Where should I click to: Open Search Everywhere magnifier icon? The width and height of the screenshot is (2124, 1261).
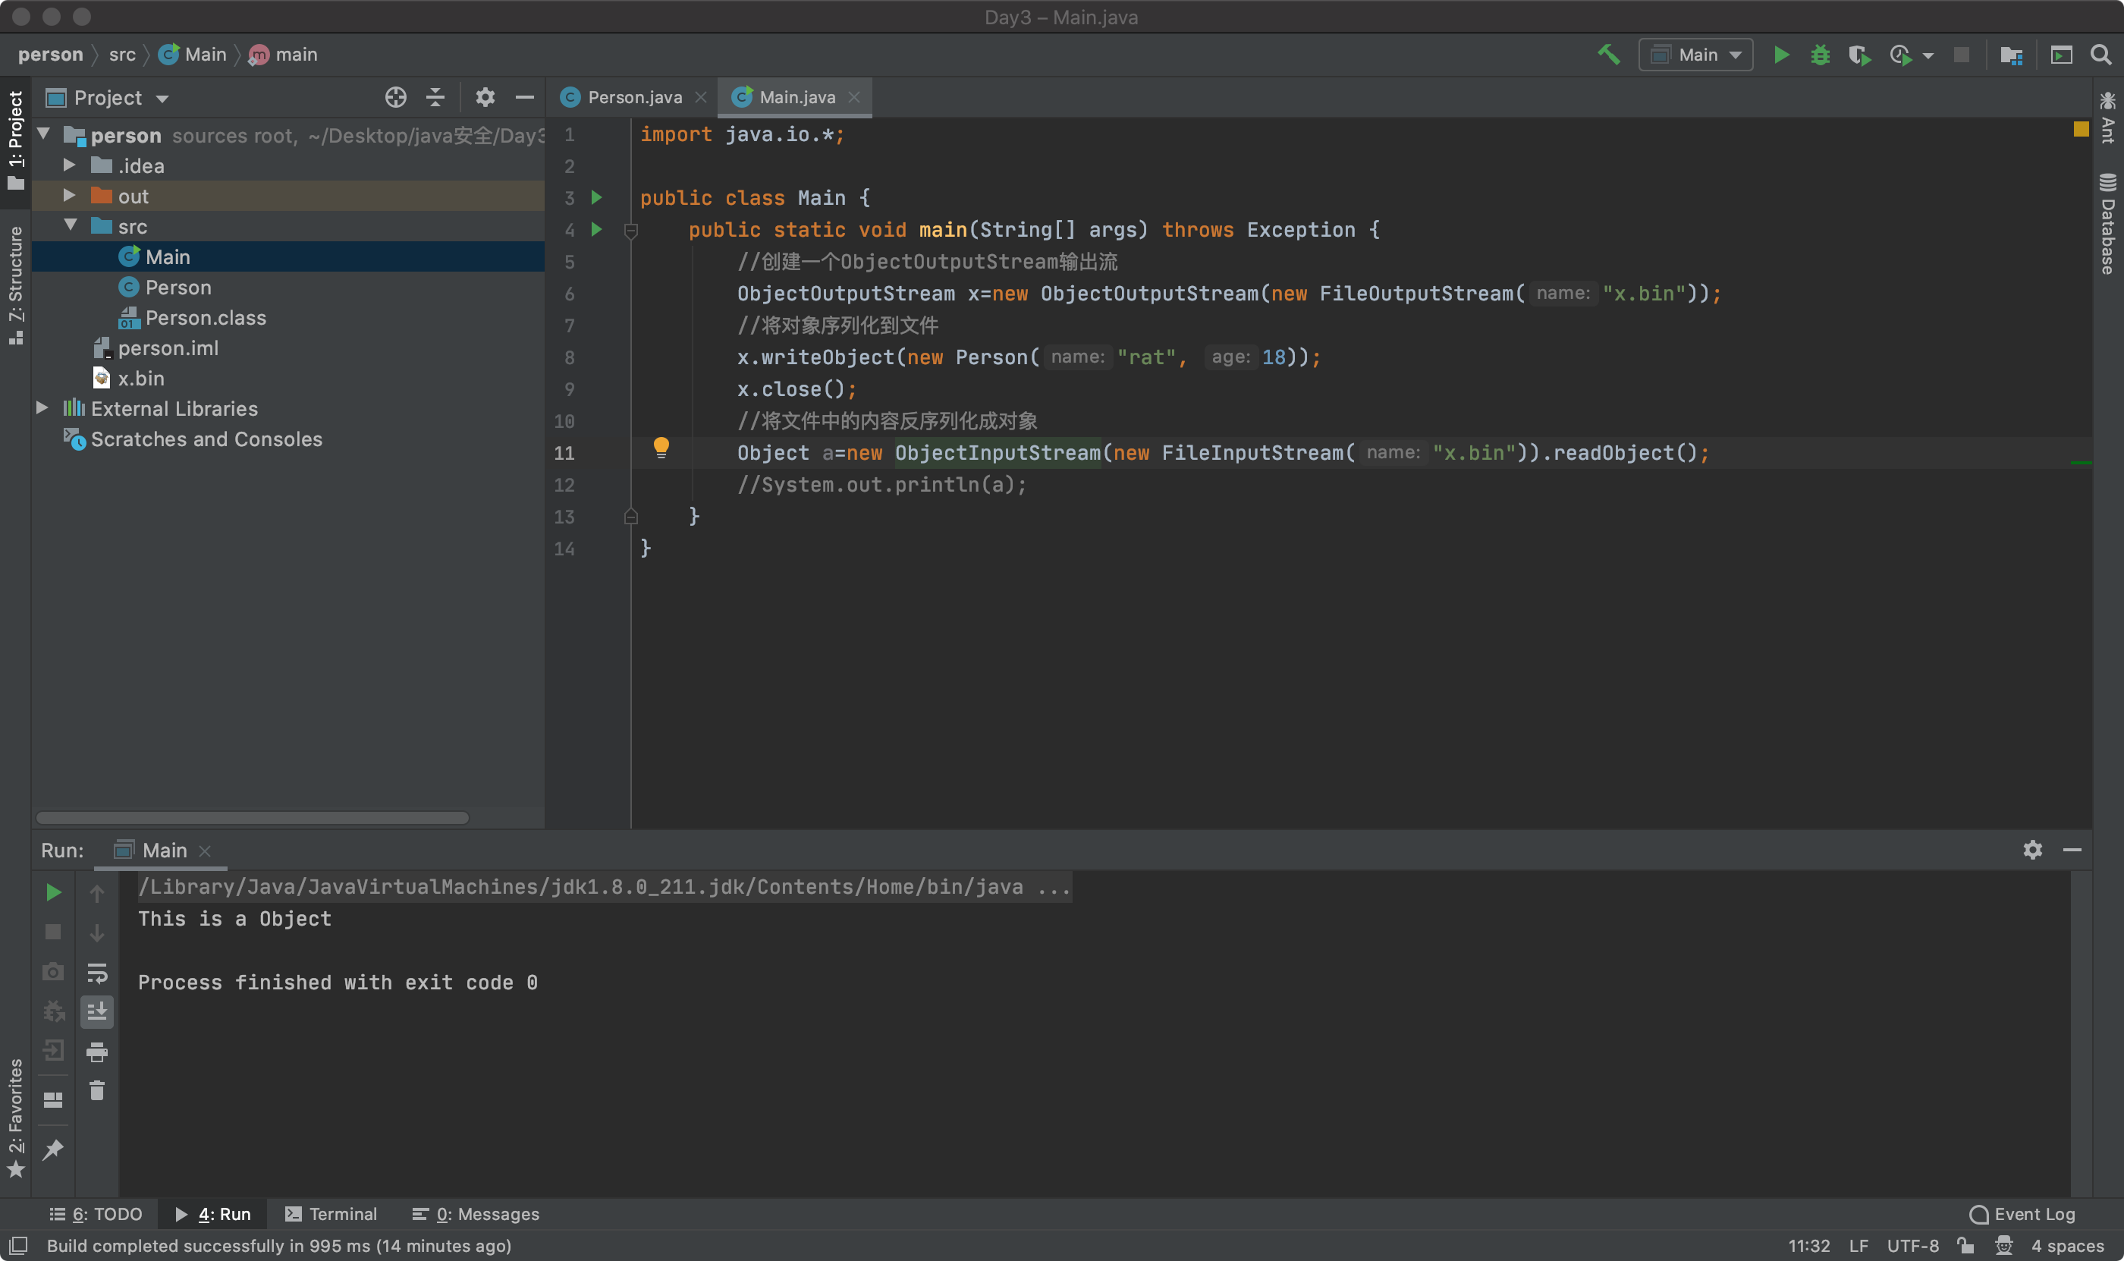click(x=2100, y=55)
